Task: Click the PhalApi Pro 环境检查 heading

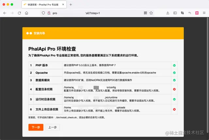Action: [x=52, y=49]
